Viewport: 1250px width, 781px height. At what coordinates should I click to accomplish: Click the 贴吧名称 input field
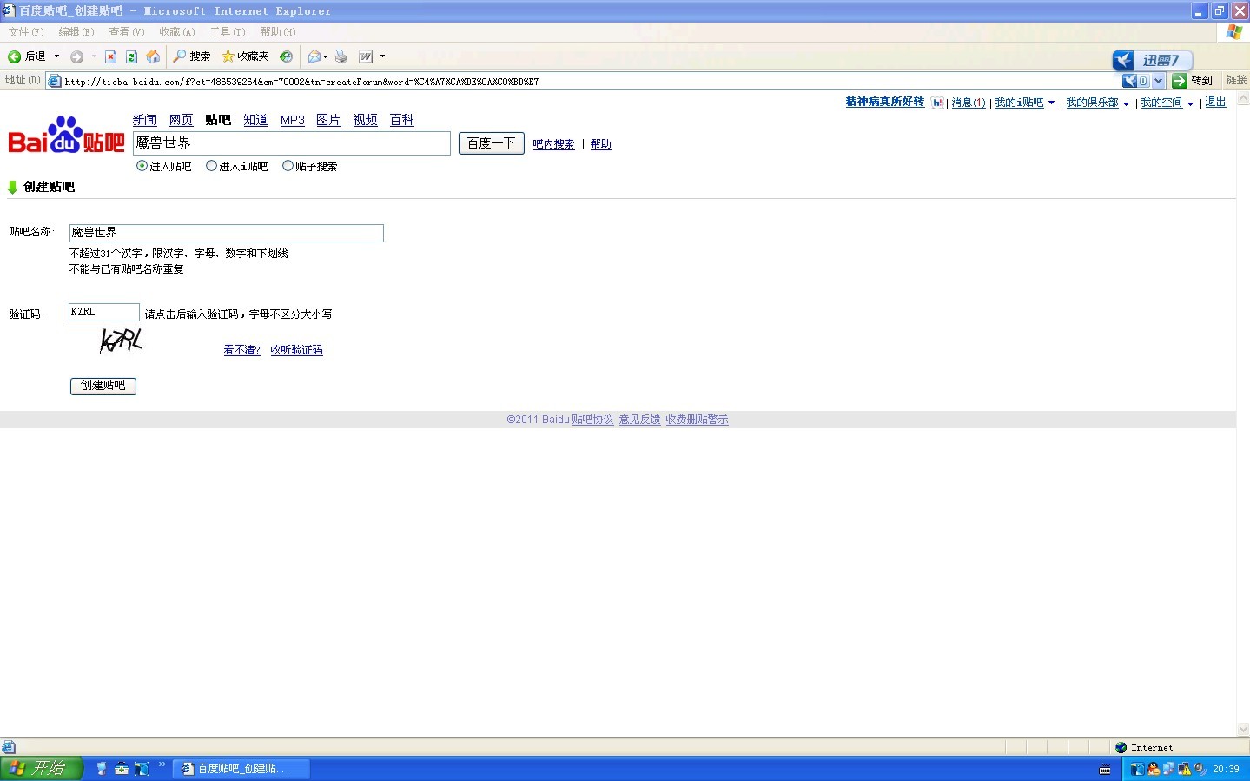(226, 233)
